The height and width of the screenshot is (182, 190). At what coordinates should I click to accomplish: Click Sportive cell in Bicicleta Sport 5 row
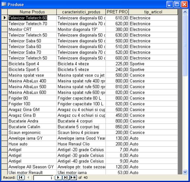pyautogui.click(x=153, y=69)
